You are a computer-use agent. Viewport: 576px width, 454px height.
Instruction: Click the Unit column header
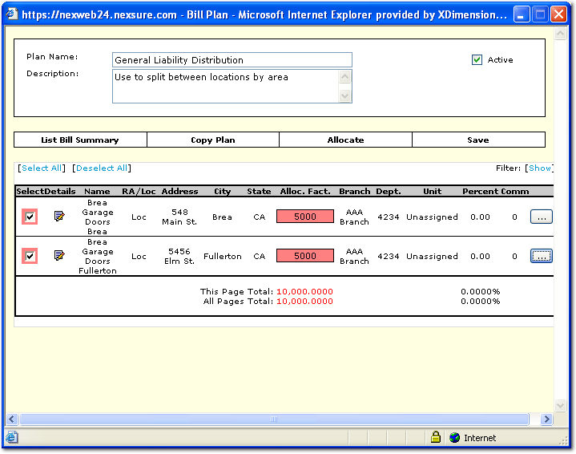pyautogui.click(x=432, y=192)
